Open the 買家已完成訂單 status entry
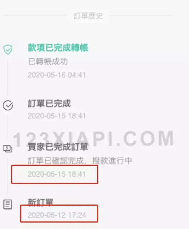This screenshot has height=229, width=189. click(x=58, y=147)
